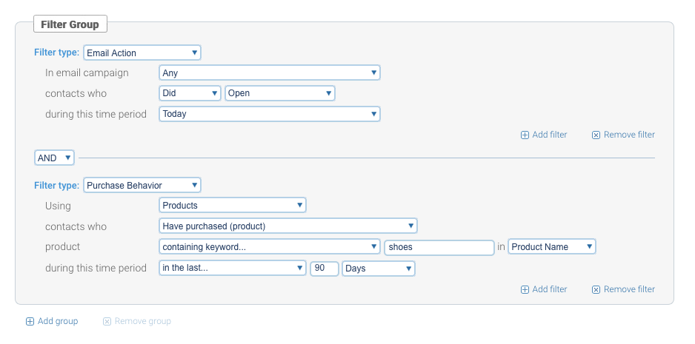Screen dimensions: 695x344
Task: Open the Email Action filter type dropdown
Action: (142, 53)
